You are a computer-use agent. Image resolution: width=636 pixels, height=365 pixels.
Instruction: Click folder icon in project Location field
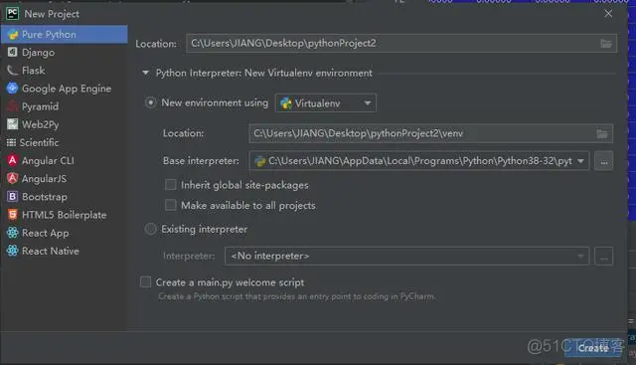(606, 44)
